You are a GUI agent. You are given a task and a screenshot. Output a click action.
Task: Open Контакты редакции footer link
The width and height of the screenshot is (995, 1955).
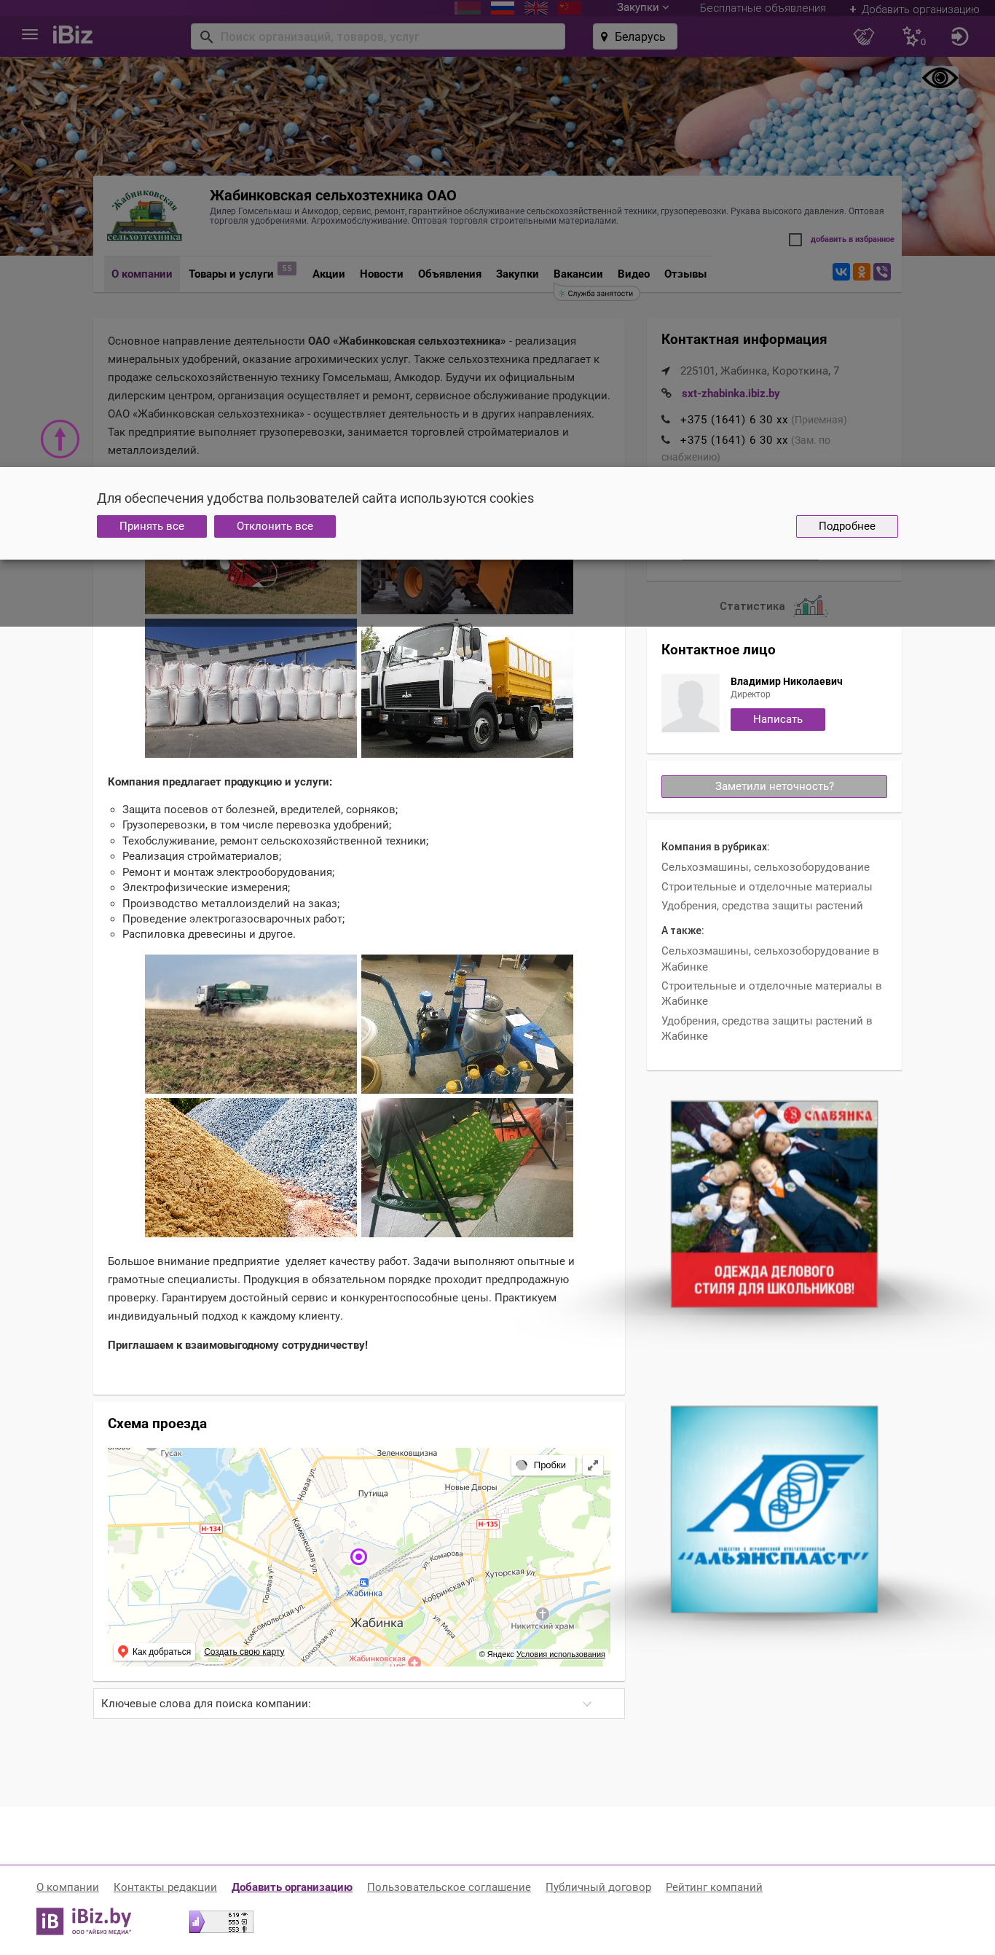point(165,1887)
